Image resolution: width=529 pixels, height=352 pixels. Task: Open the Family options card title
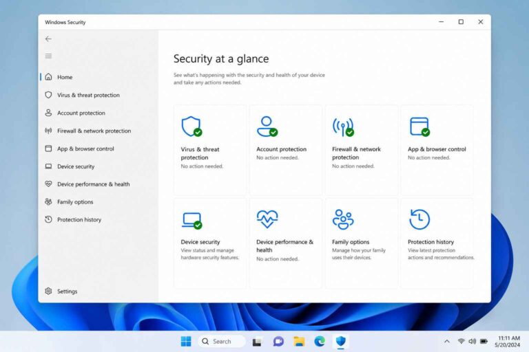click(x=351, y=242)
